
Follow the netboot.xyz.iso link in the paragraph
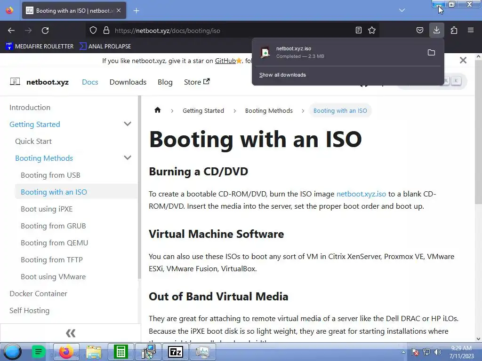(361, 194)
